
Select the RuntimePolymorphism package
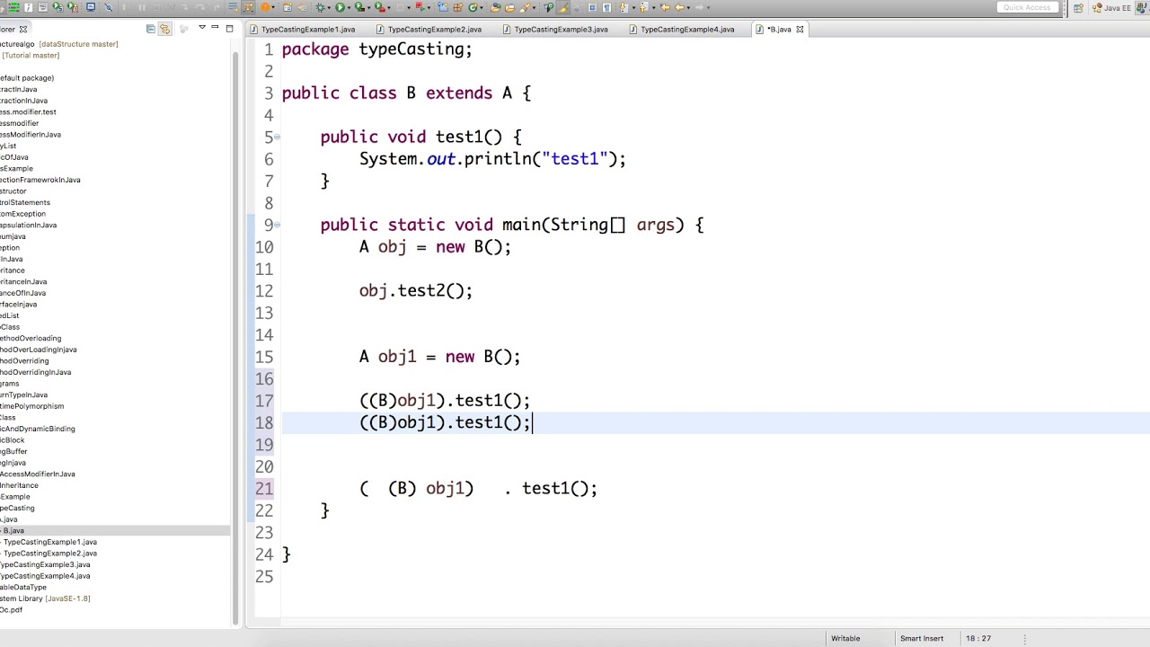[x=31, y=406]
